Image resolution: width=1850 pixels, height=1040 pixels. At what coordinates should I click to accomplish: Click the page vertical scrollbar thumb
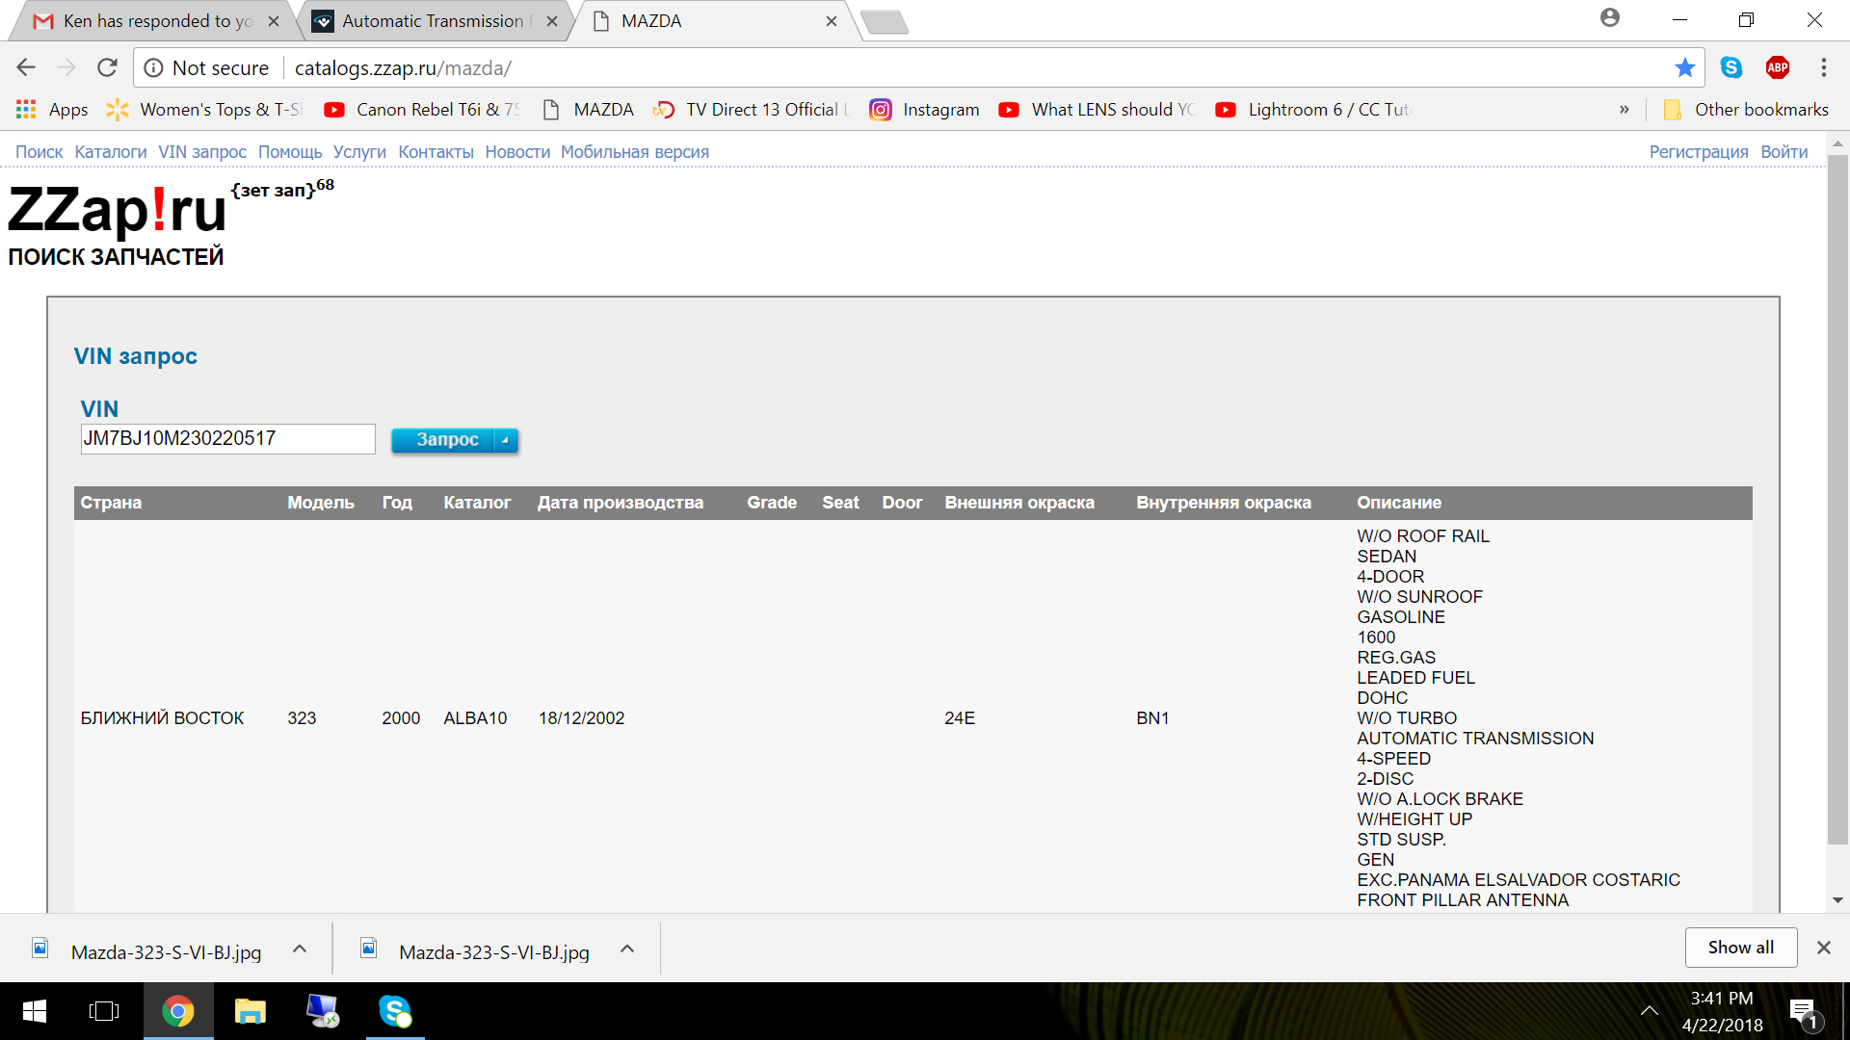point(1837,501)
